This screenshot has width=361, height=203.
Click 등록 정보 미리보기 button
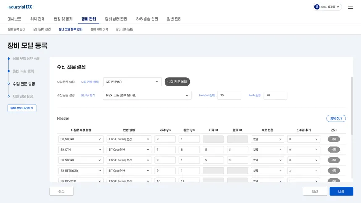point(22,108)
